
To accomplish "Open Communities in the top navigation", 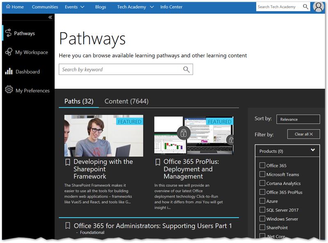I will coord(45,7).
